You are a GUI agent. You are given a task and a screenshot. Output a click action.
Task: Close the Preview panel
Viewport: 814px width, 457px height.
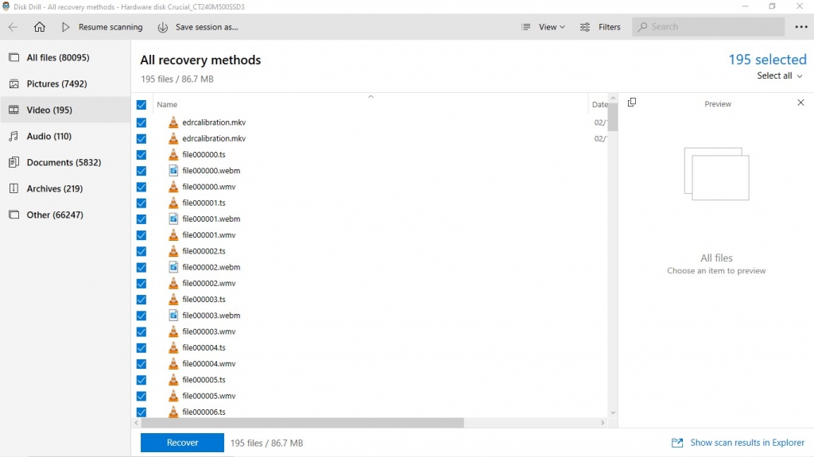click(800, 103)
